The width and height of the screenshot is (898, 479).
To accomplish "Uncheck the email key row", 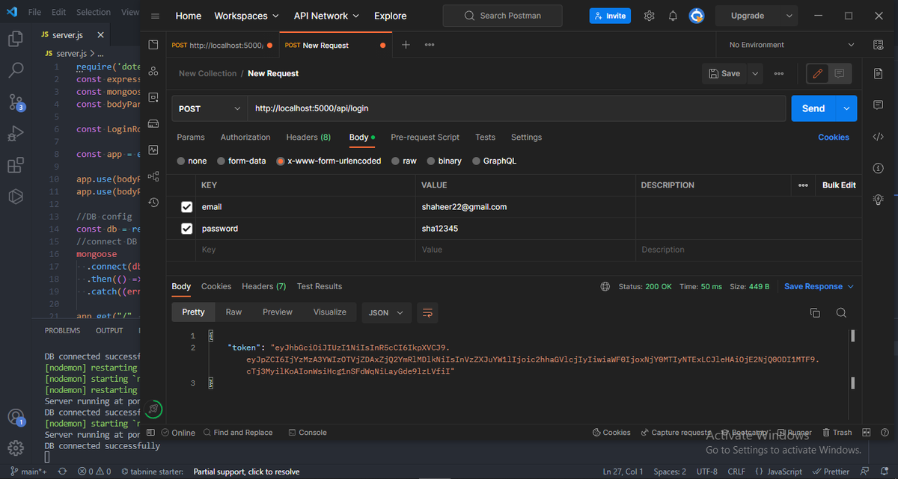I will click(x=187, y=207).
